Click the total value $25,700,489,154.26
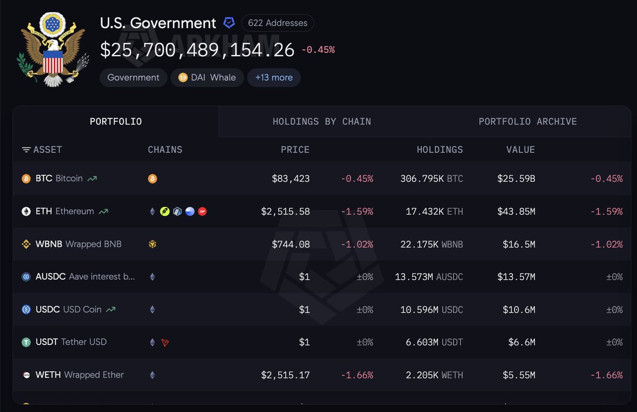Image resolution: width=637 pixels, height=412 pixels. (x=197, y=50)
